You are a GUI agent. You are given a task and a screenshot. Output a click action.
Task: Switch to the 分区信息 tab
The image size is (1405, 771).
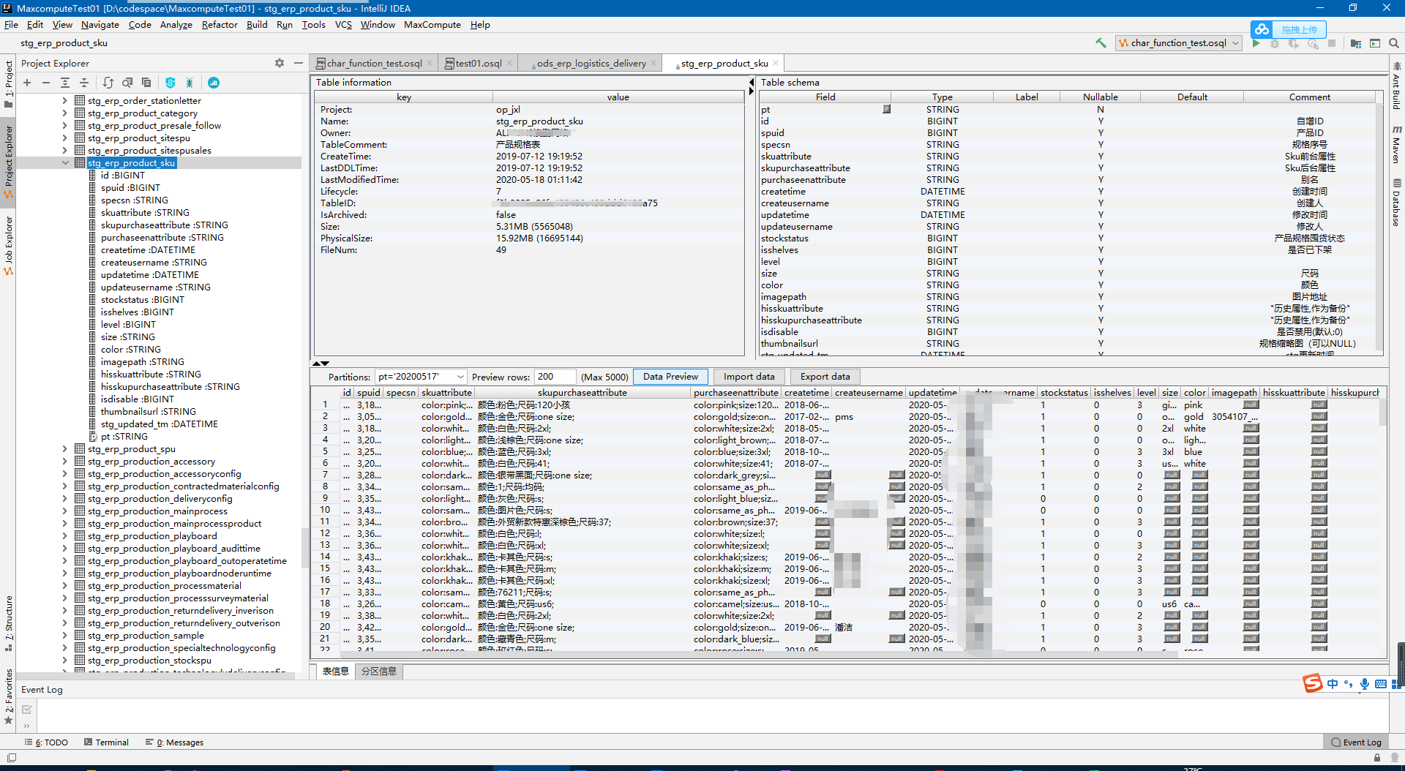point(378,671)
